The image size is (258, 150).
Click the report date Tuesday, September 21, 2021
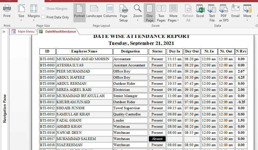click(141, 43)
